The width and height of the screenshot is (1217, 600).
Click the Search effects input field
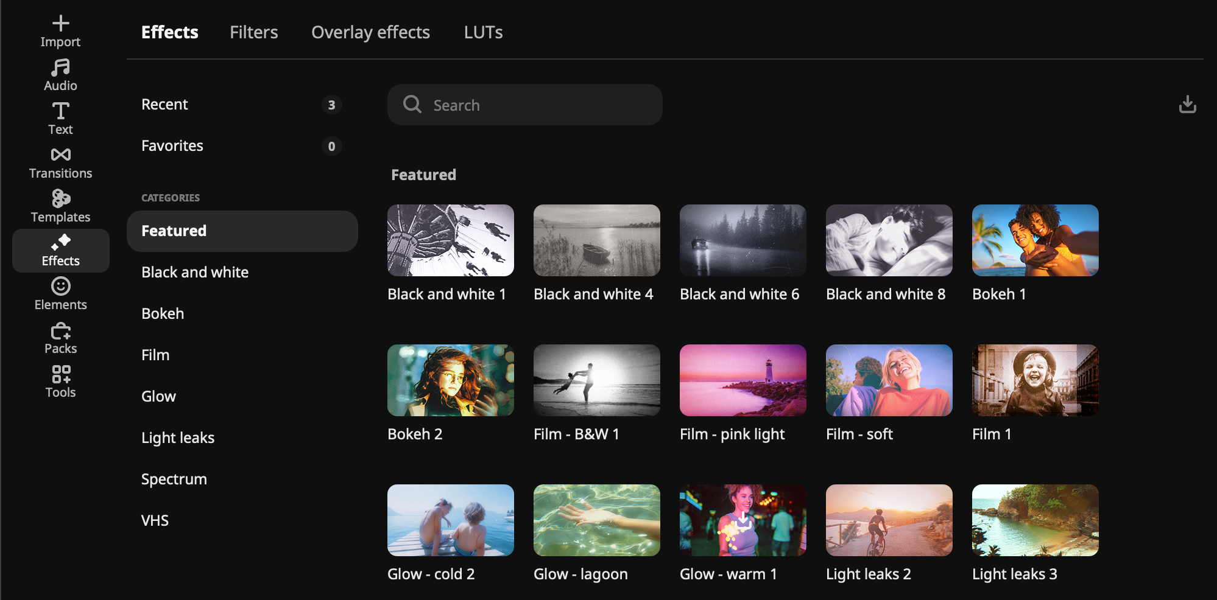click(x=525, y=105)
